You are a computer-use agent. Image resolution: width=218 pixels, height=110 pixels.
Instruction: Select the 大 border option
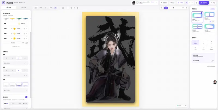click(x=25, y=71)
